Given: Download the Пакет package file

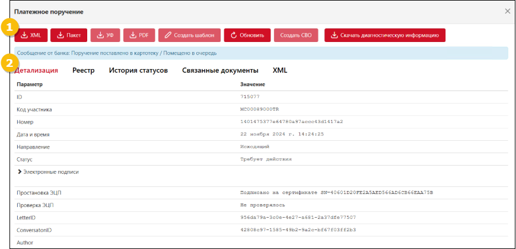Looking at the screenshot, I should [x=69, y=35].
